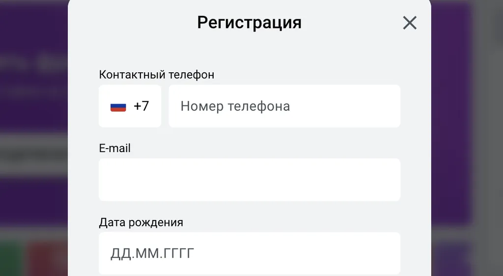Focus the Номер телефона input field
This screenshot has height=276, width=503.
(x=284, y=106)
